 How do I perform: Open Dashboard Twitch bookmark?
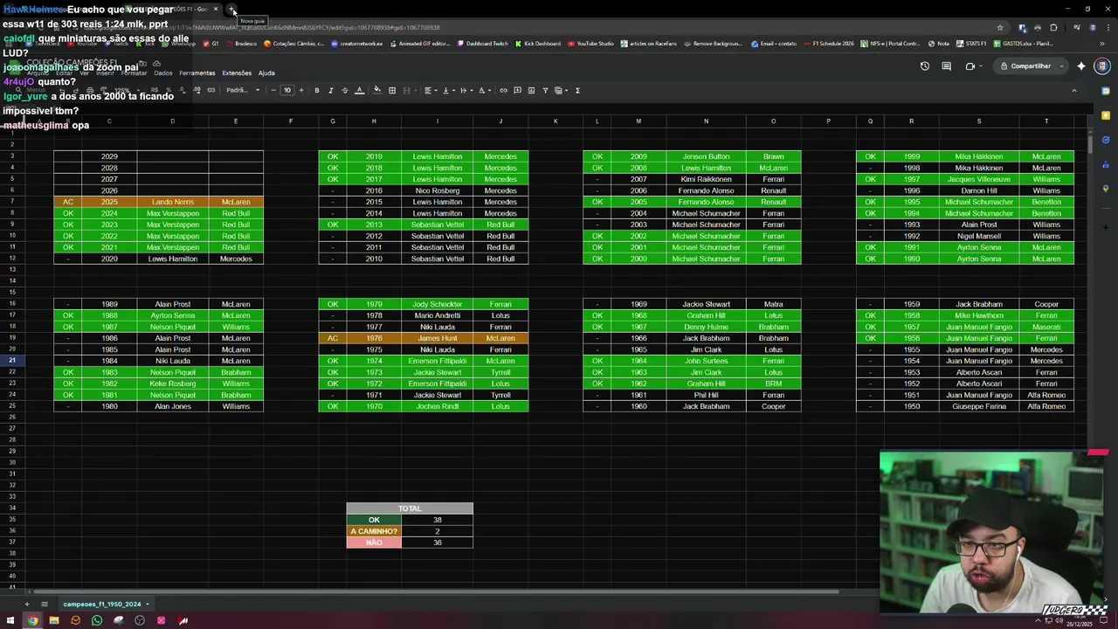coord(482,43)
